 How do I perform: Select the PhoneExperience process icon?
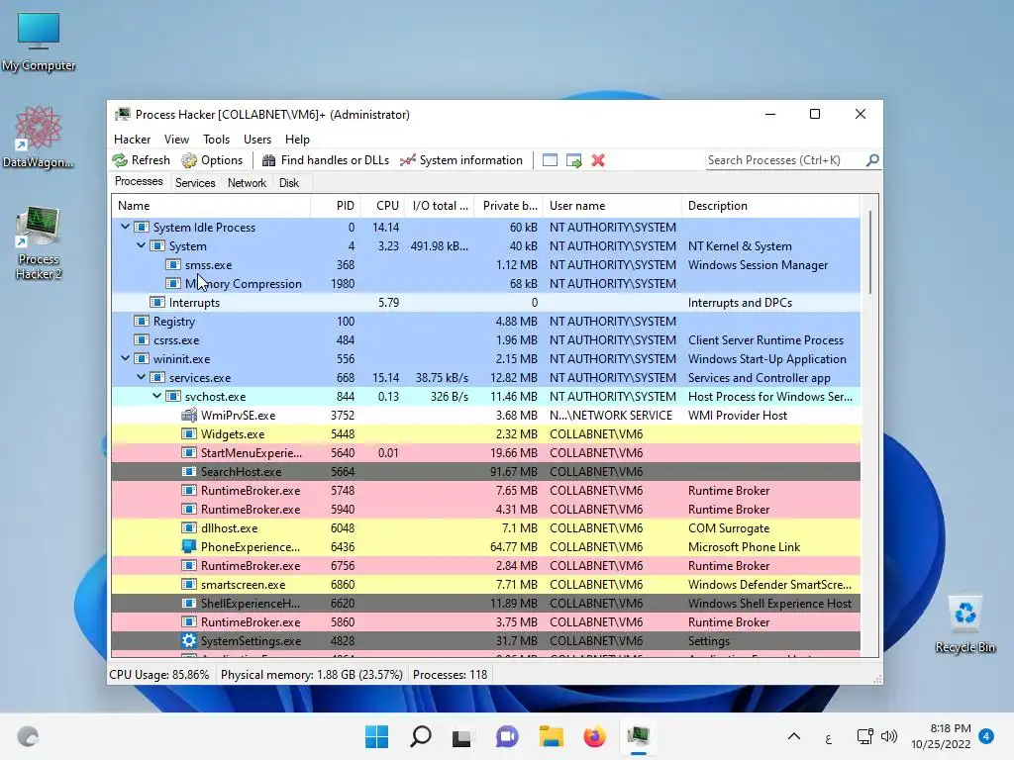click(x=189, y=546)
